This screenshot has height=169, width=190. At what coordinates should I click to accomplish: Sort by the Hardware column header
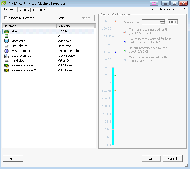tap(30, 26)
